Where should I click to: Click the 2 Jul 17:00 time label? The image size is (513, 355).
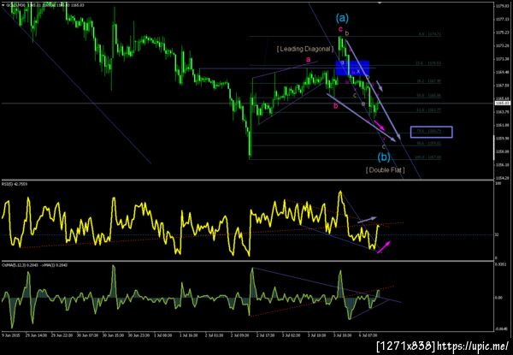pyautogui.click(x=264, y=335)
